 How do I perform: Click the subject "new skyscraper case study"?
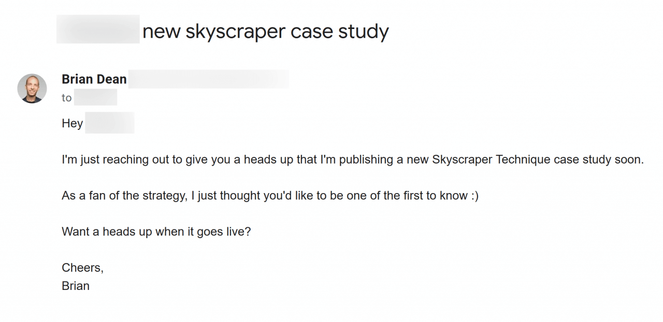265,32
